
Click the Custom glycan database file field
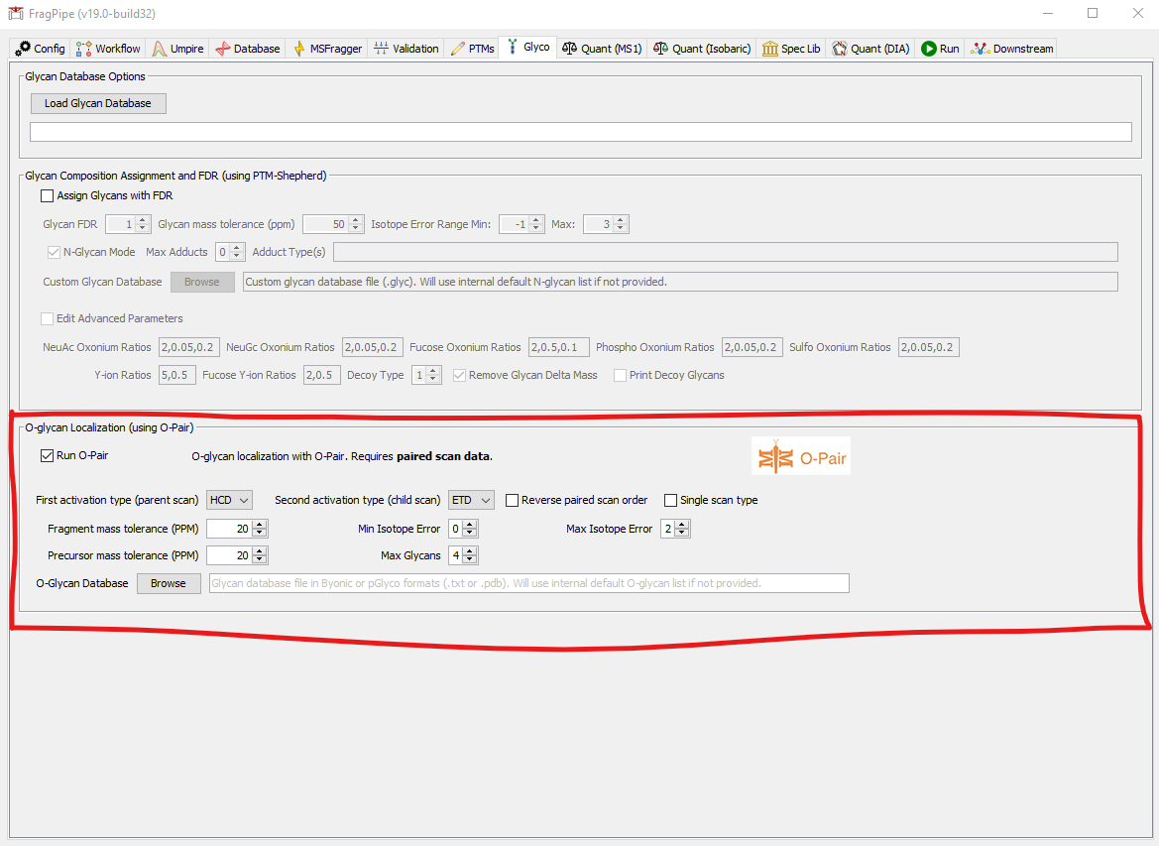pyautogui.click(x=680, y=282)
